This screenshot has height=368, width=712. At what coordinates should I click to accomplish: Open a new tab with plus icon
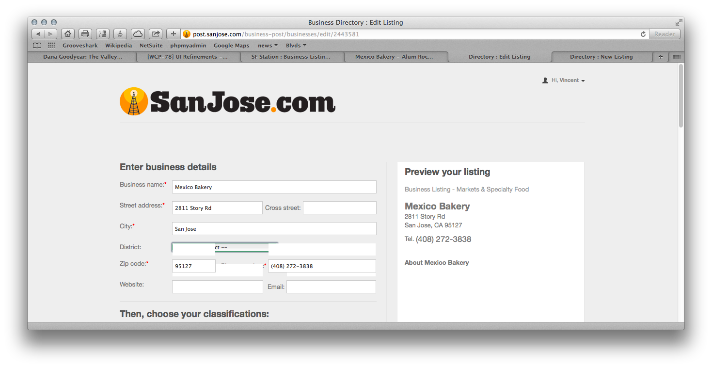660,57
